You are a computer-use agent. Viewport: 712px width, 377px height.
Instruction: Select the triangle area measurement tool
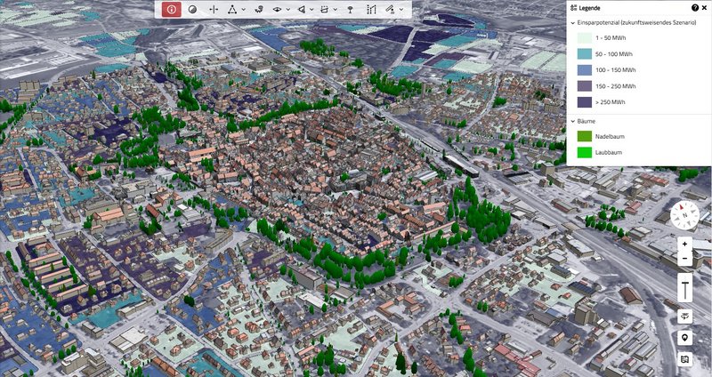(x=232, y=9)
